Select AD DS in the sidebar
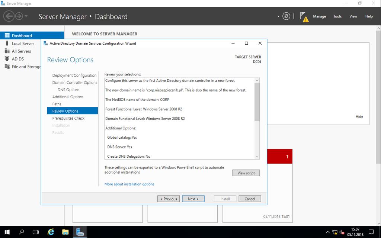 coord(18,59)
